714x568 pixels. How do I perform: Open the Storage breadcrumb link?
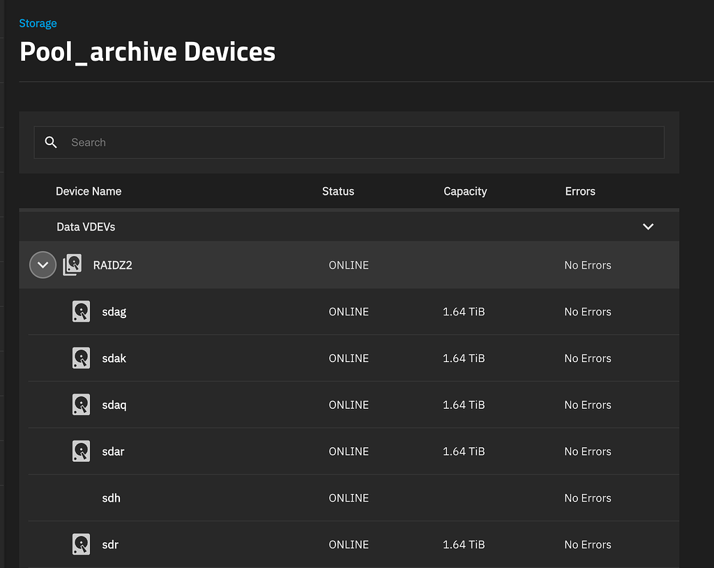38,23
